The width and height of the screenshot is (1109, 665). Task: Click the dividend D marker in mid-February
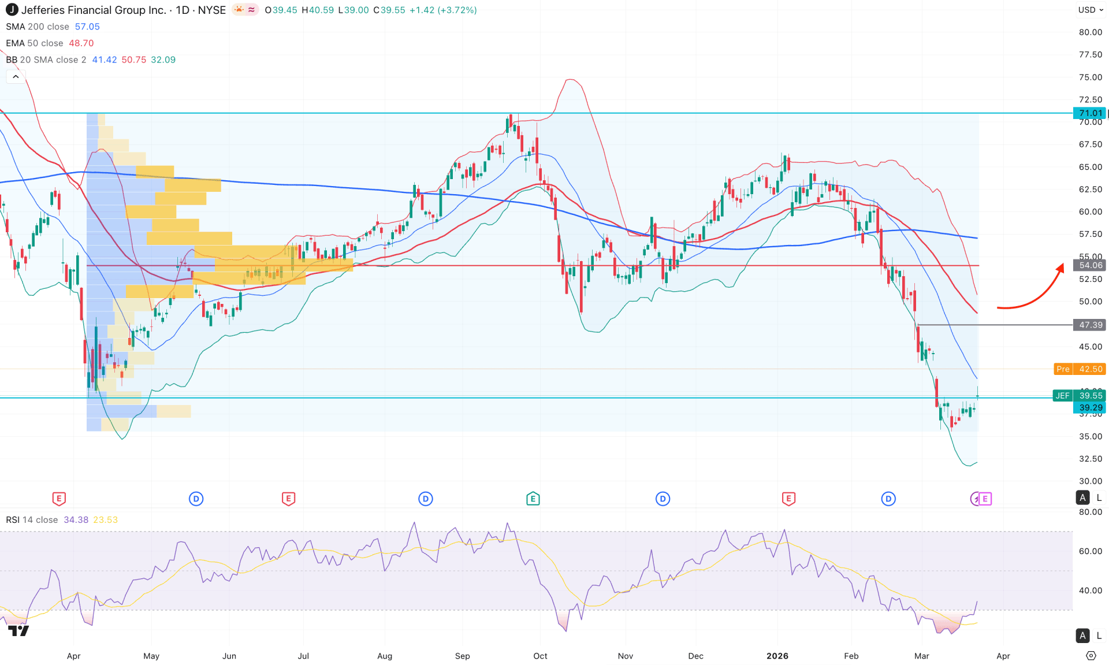coord(888,499)
